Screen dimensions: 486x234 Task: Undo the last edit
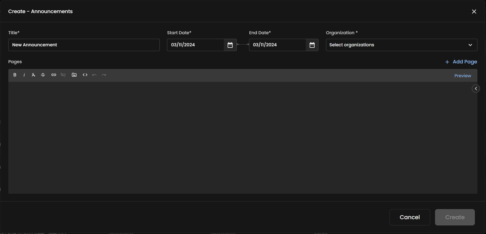[94, 75]
